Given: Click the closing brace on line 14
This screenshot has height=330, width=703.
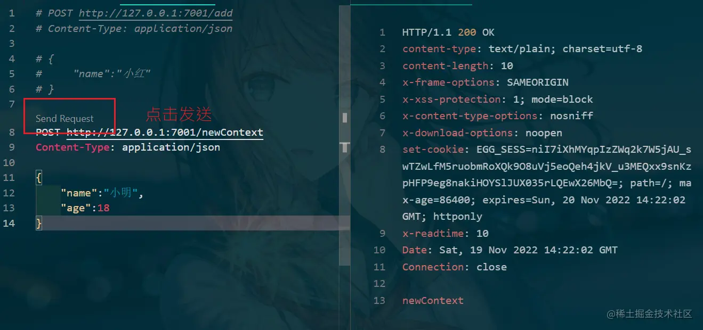Looking at the screenshot, I should (39, 223).
